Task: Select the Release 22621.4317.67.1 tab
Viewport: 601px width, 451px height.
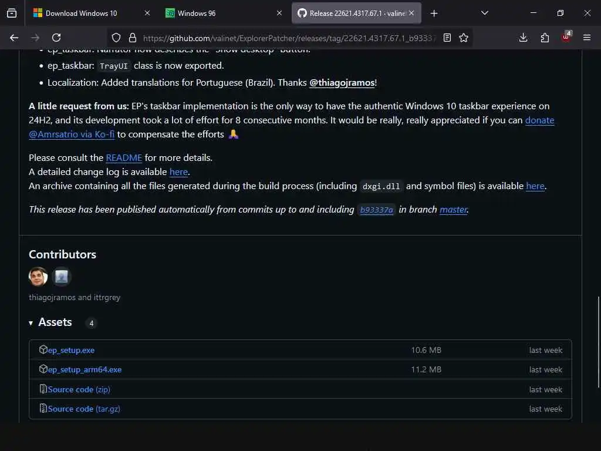Action: point(356,13)
